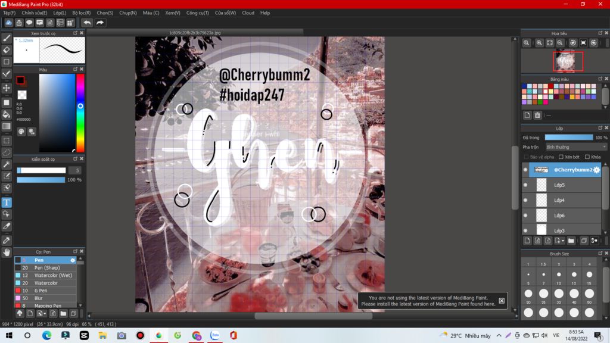Toggle visibility of @Cherrybumm2 layer
The width and height of the screenshot is (610, 343).
click(x=525, y=170)
